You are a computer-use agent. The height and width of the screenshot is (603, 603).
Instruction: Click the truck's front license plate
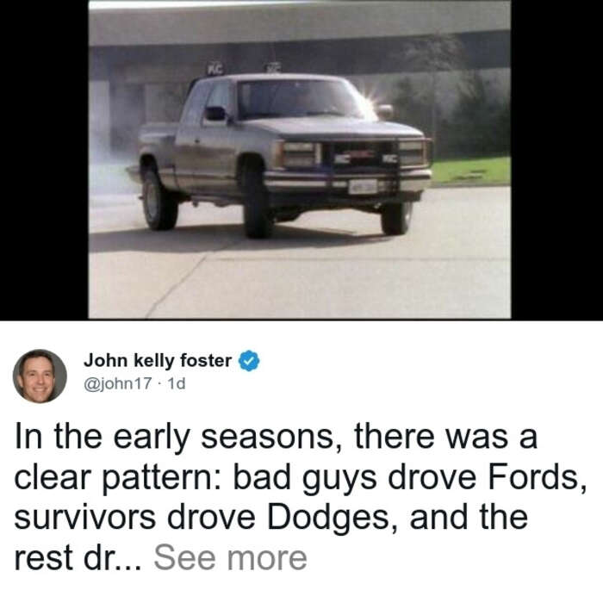point(363,187)
